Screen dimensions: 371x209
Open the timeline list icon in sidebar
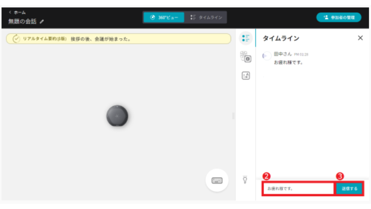click(x=246, y=38)
